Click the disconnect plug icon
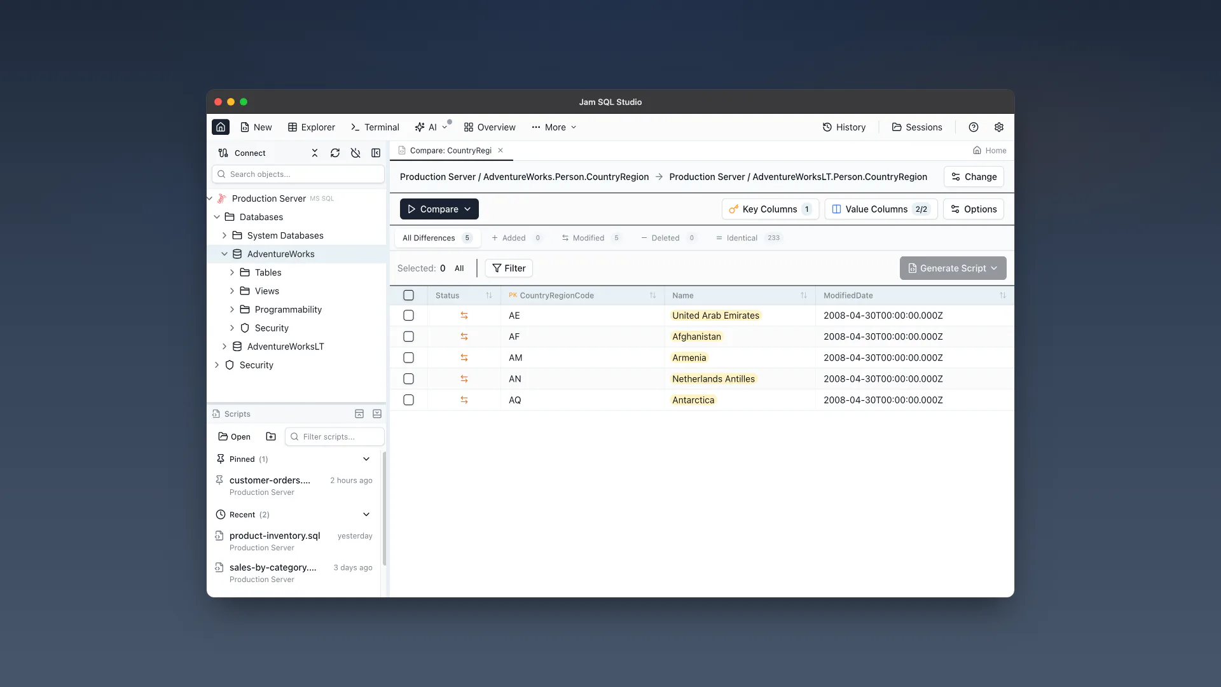This screenshot has height=687, width=1221. coord(355,153)
